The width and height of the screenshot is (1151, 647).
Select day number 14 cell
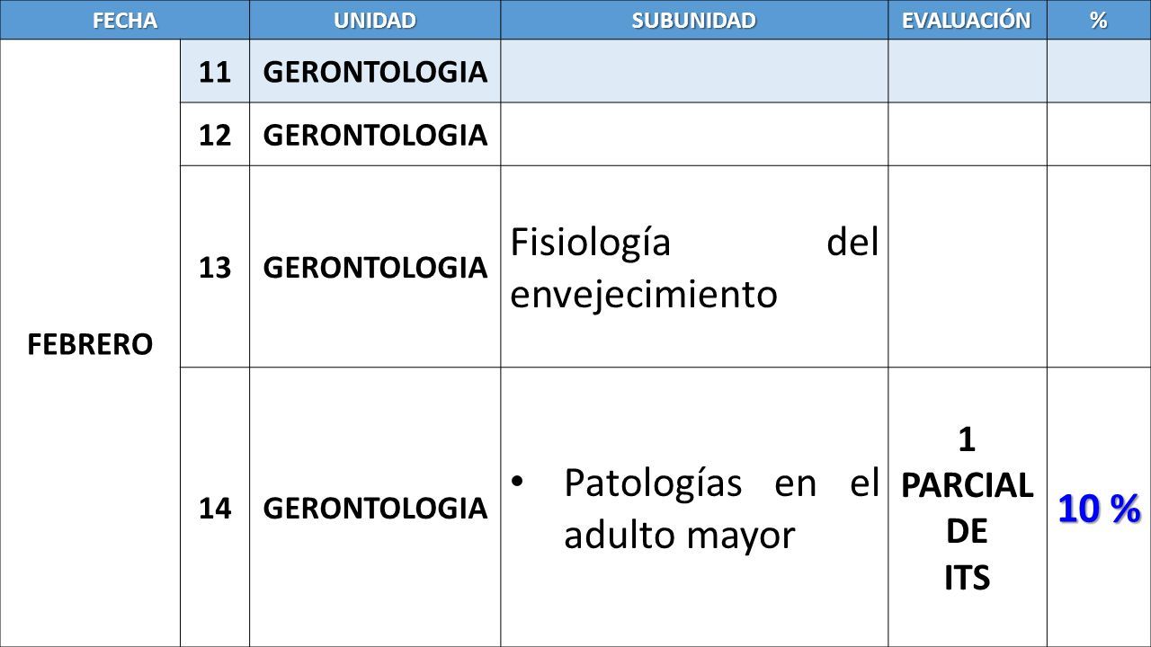click(215, 508)
